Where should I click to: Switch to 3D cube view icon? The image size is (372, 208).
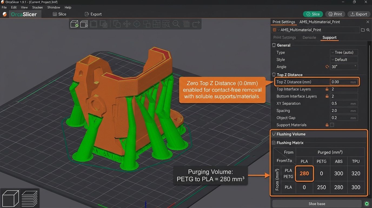[10, 198]
